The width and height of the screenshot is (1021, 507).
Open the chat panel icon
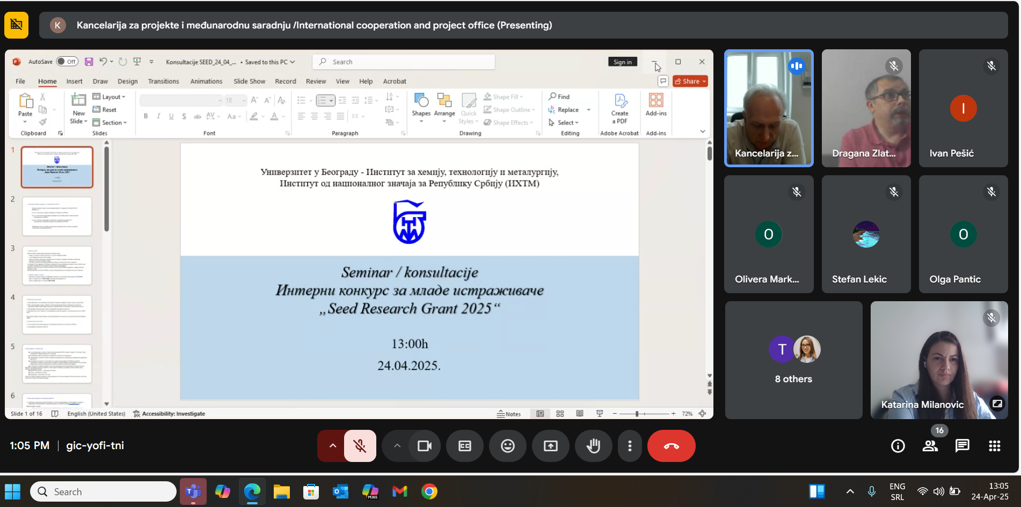pyautogui.click(x=962, y=446)
